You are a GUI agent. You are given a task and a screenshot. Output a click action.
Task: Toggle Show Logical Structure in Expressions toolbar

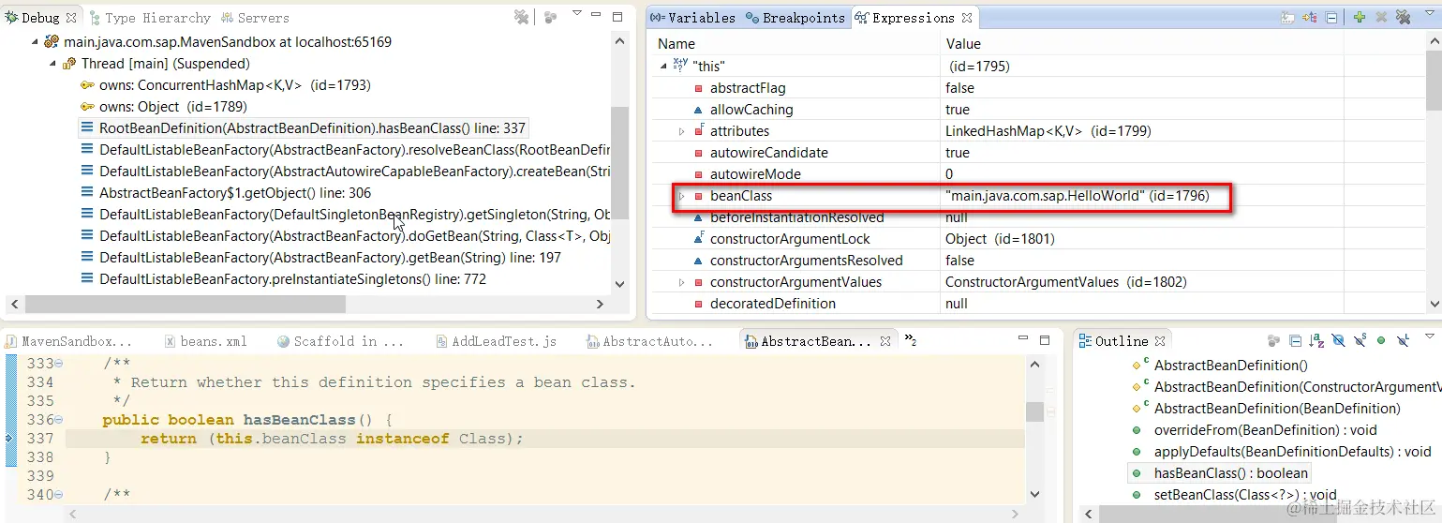[1310, 17]
